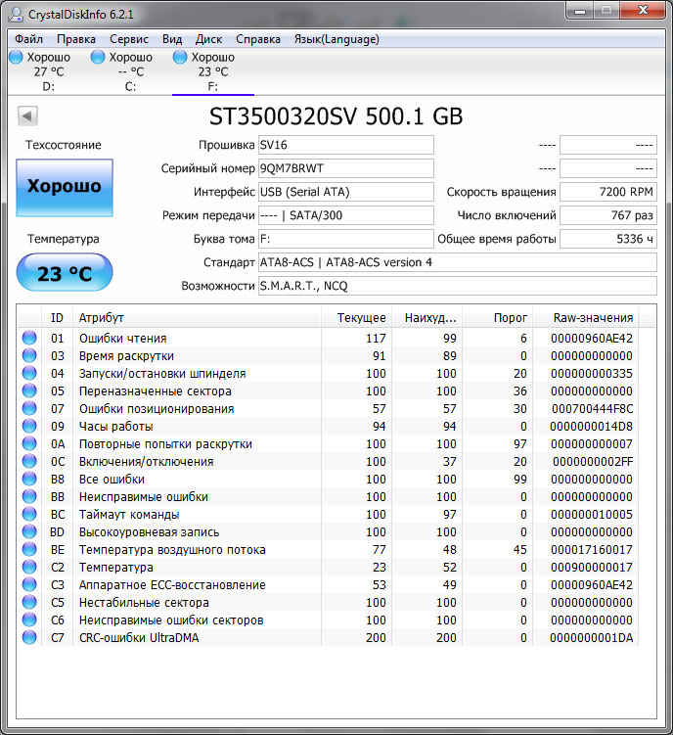Open the Диск menu
Viewport: 673px width, 735px height.
pos(208,39)
